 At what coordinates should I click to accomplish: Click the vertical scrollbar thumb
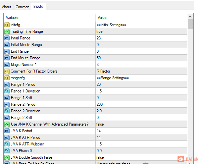190,24
